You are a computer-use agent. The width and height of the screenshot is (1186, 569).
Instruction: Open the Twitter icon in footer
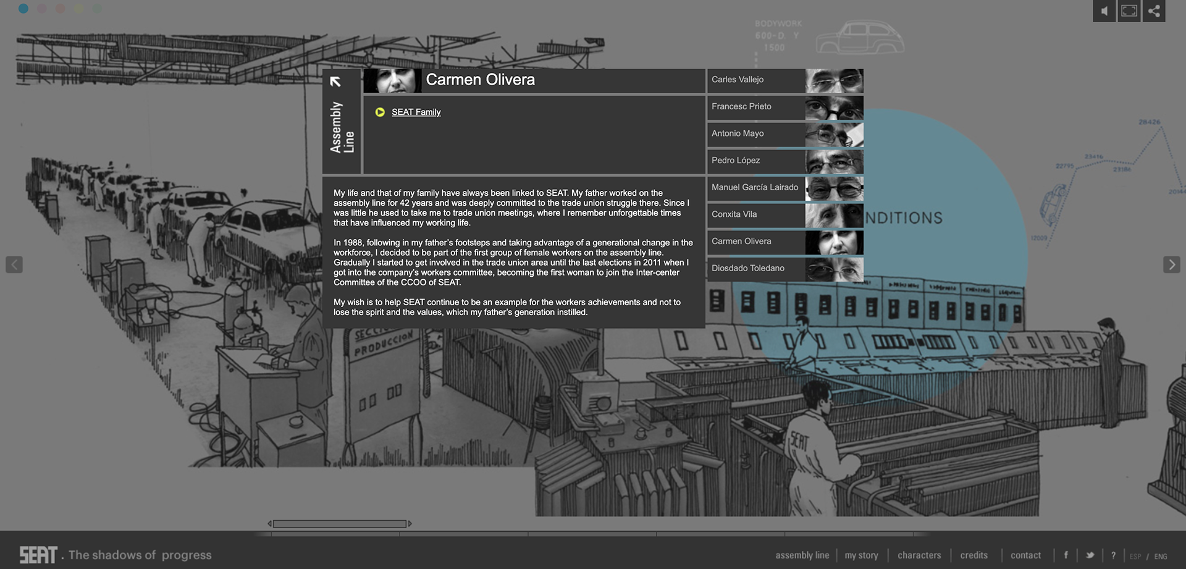(x=1090, y=555)
